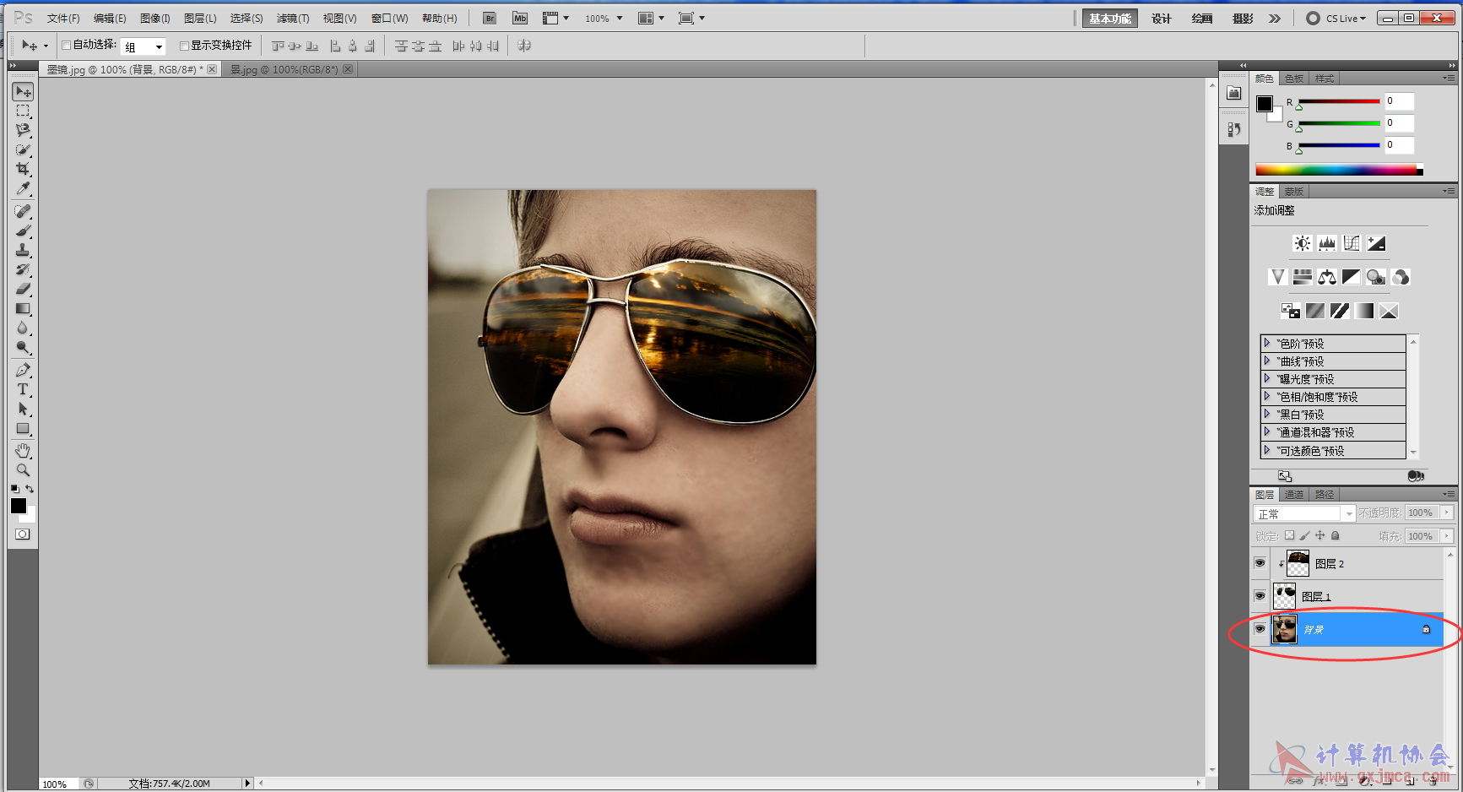The image size is (1463, 792).
Task: Open the CS Live button
Action: tap(1336, 19)
